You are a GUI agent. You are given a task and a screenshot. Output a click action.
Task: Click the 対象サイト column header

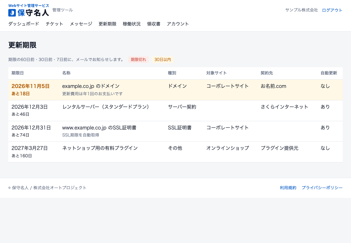click(216, 73)
